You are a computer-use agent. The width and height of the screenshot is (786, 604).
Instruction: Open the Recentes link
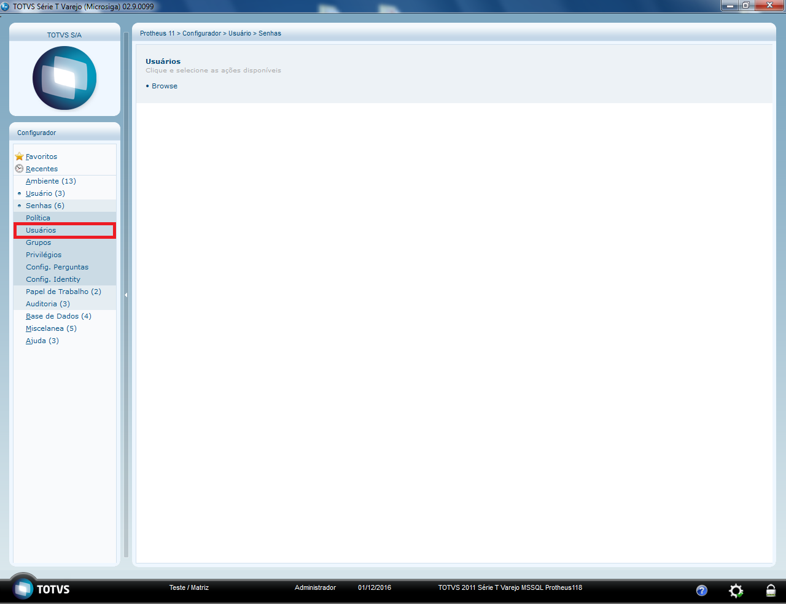(42, 169)
